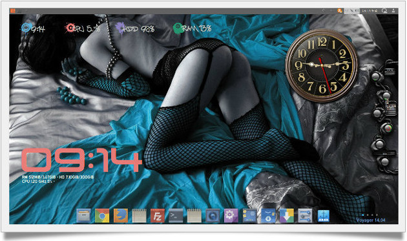The image size is (407, 241).
Task: Open the first notepad icon in dock
Action: [x=139, y=216]
